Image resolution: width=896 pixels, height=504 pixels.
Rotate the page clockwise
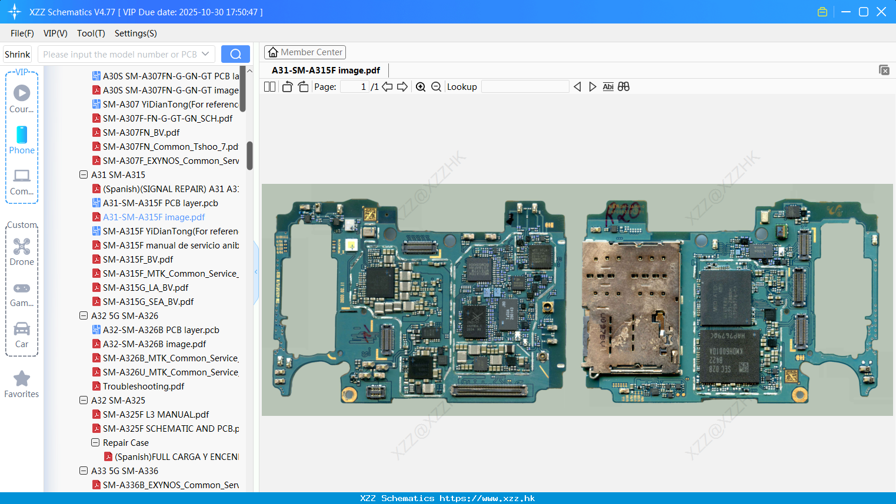(x=303, y=87)
